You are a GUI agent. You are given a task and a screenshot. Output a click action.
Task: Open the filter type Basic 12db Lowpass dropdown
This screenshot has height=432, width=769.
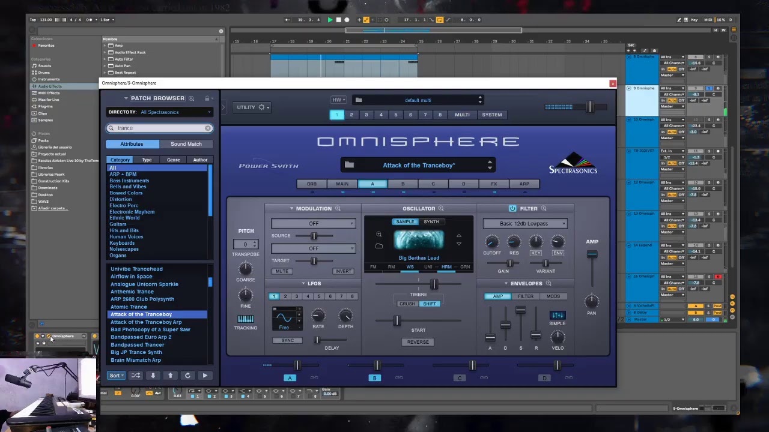[x=525, y=224]
